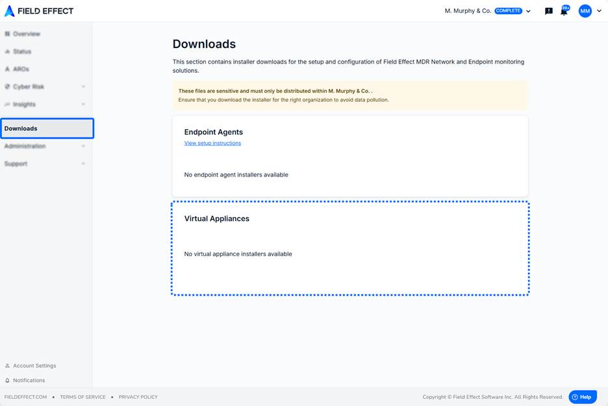Go to Overview in sidebar
Screen dimensions: 608x406
coord(27,34)
